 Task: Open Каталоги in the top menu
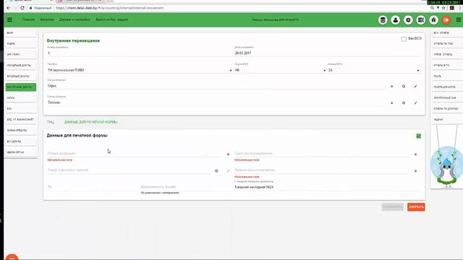[x=47, y=19]
